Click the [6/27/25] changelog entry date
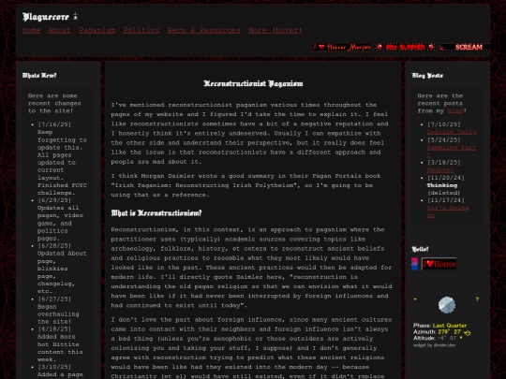This screenshot has width=506, height=379. pos(54,299)
